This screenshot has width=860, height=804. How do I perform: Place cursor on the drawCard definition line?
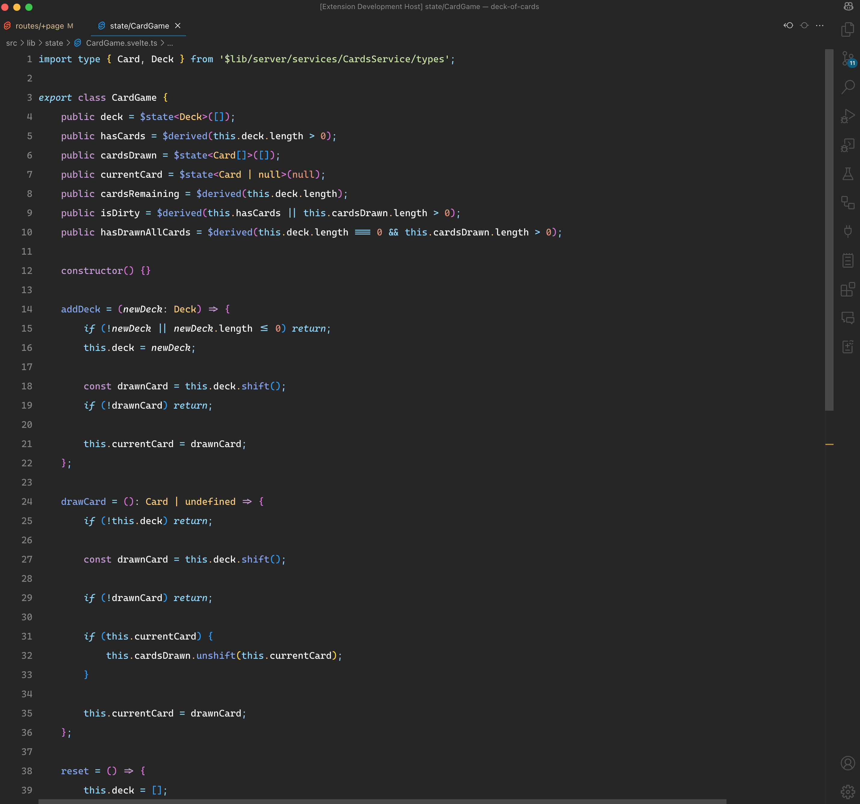[83, 502]
